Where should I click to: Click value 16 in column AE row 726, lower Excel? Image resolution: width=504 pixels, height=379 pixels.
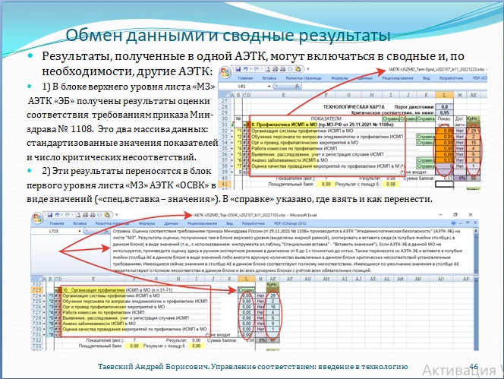(x=272, y=307)
